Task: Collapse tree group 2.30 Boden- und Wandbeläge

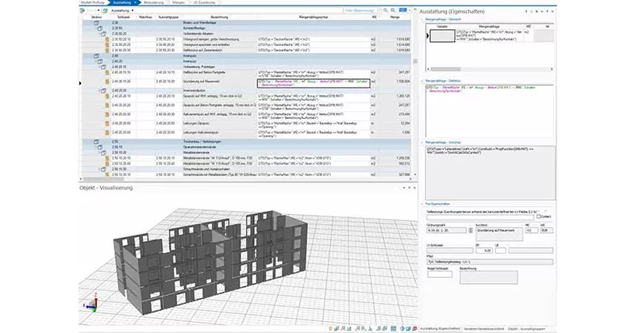Action: point(96,23)
